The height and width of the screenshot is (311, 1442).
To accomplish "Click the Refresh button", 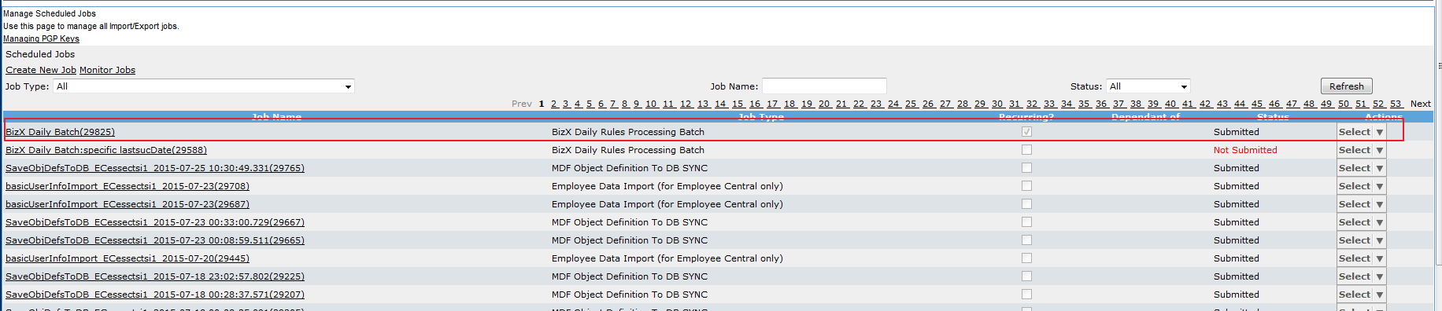I will coord(1346,86).
